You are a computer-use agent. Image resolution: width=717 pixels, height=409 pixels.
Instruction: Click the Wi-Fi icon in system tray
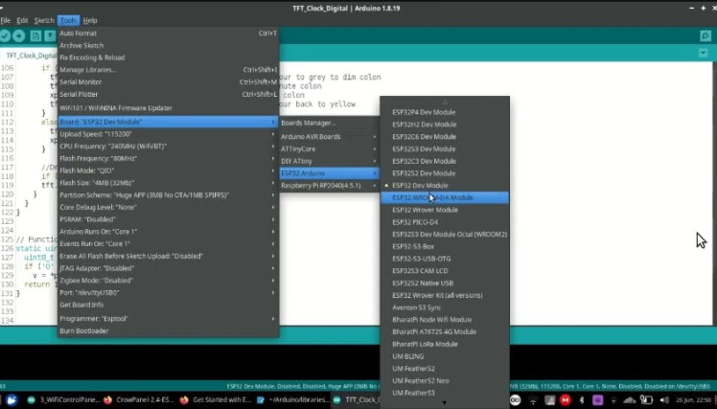click(533, 400)
